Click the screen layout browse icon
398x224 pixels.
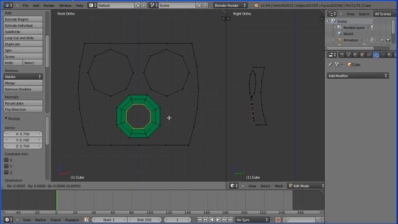[92, 6]
